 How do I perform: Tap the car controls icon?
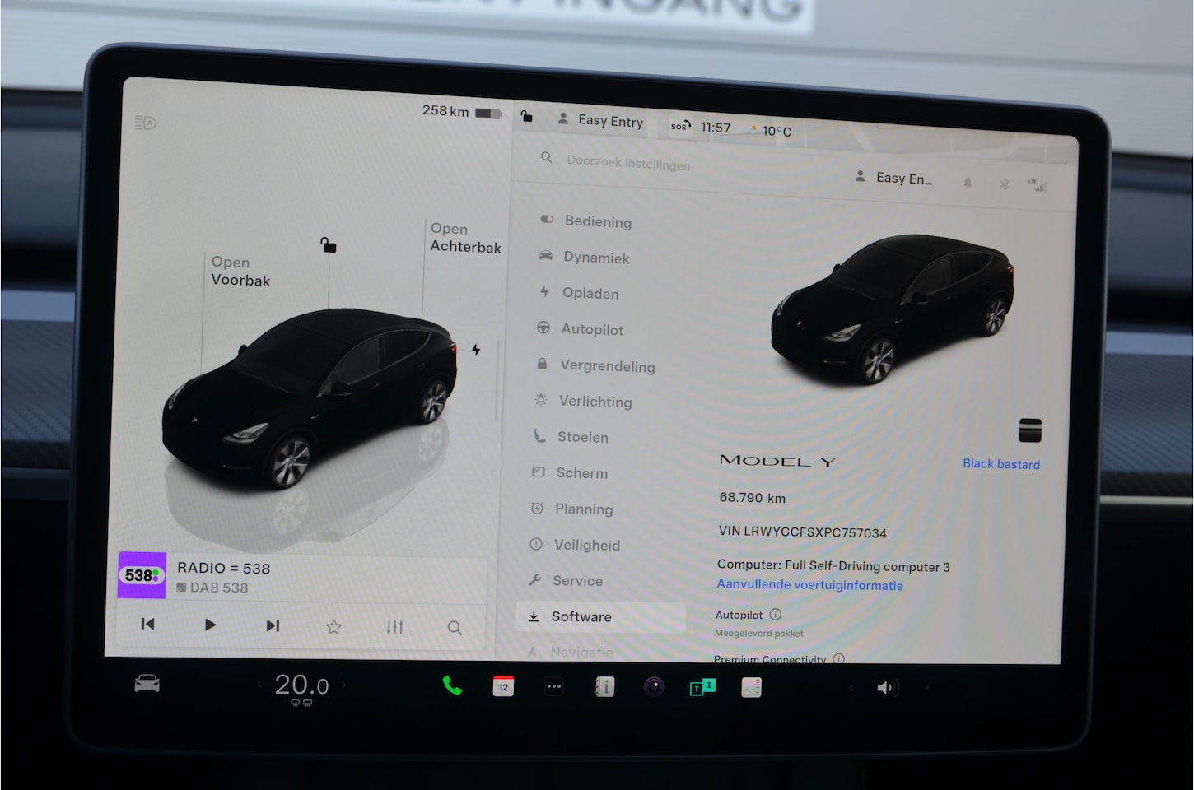click(147, 684)
